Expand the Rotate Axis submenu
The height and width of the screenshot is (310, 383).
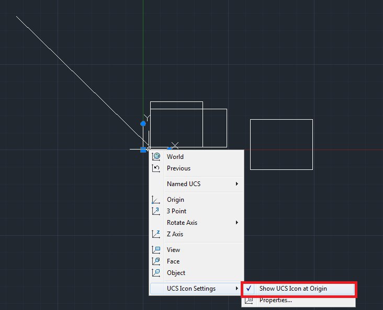click(196, 223)
